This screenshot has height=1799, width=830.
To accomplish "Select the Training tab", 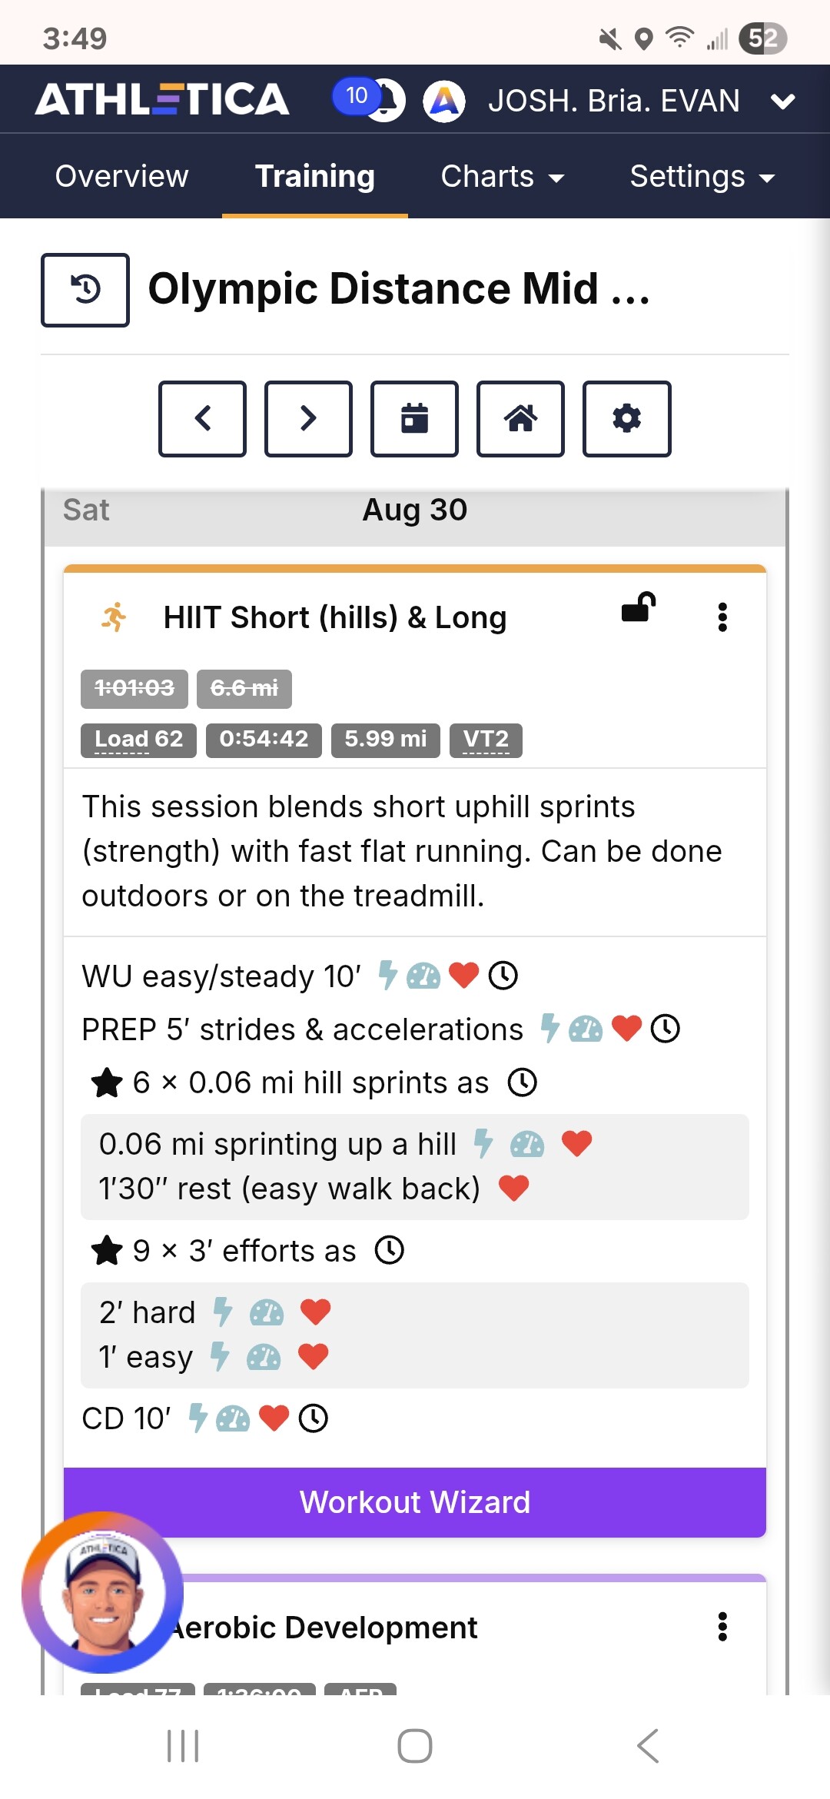I will pos(315,177).
